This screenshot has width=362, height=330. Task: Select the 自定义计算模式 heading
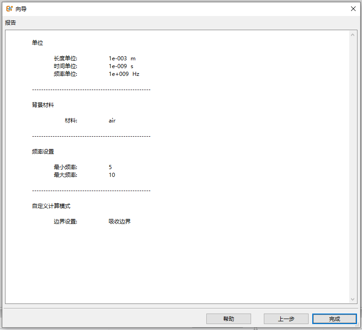(x=51, y=206)
